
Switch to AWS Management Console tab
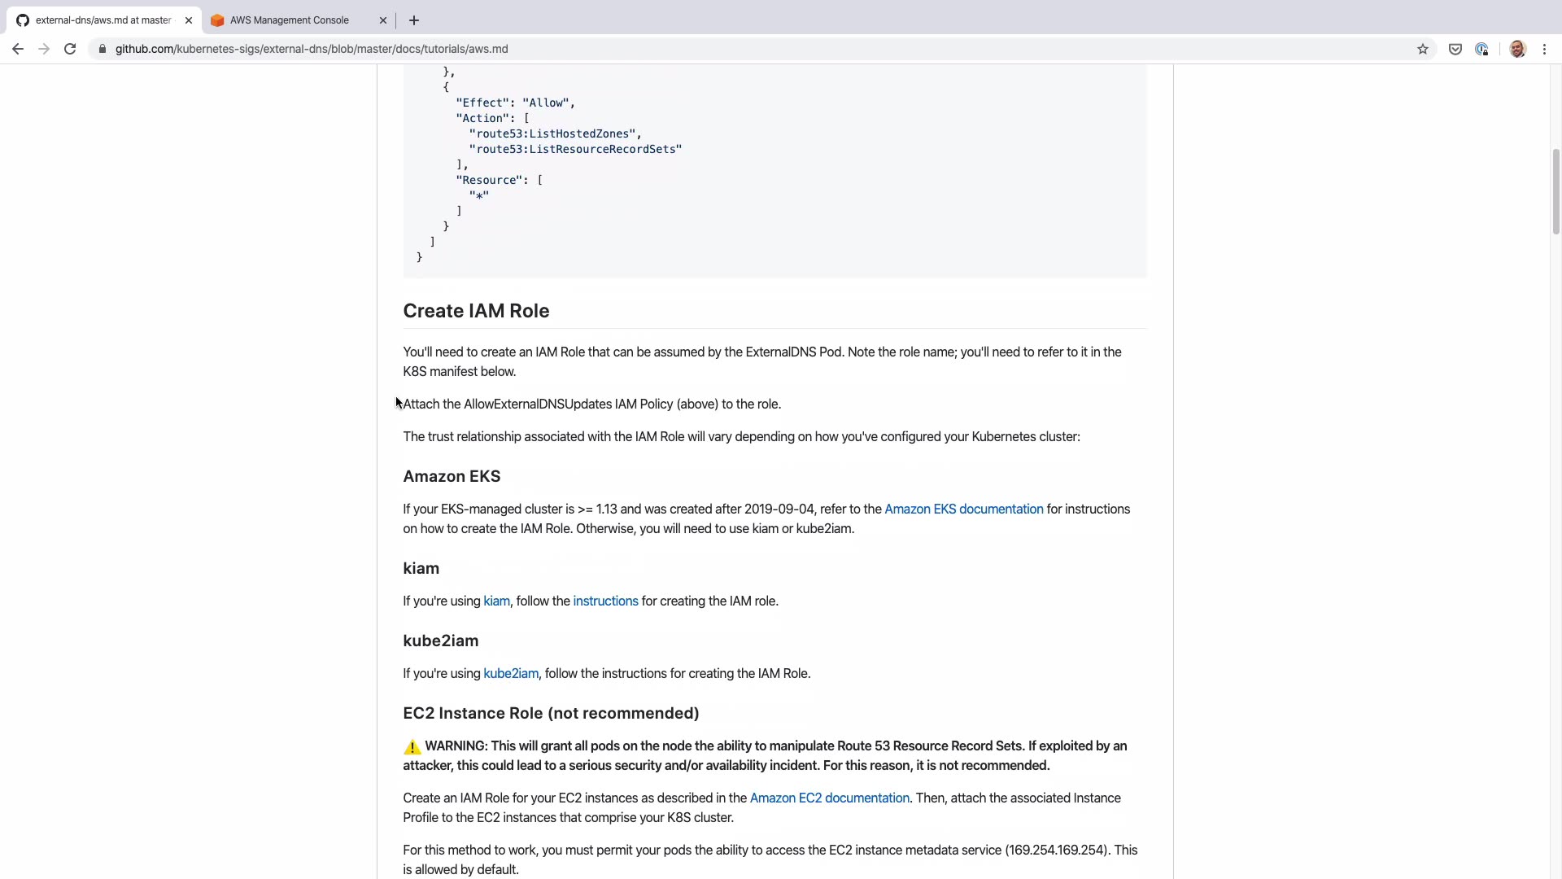tap(289, 20)
